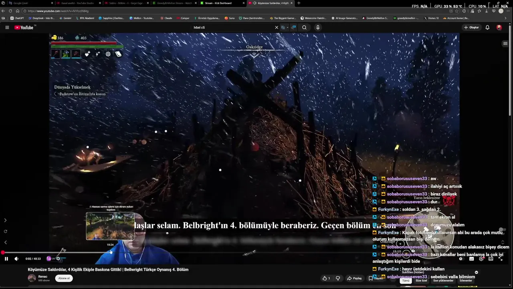Switch to theater mode view

491,259
